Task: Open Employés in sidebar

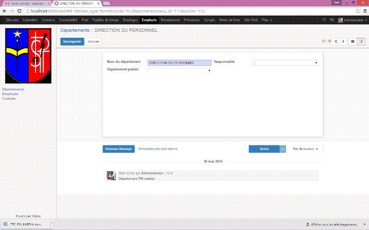Action: [10, 94]
